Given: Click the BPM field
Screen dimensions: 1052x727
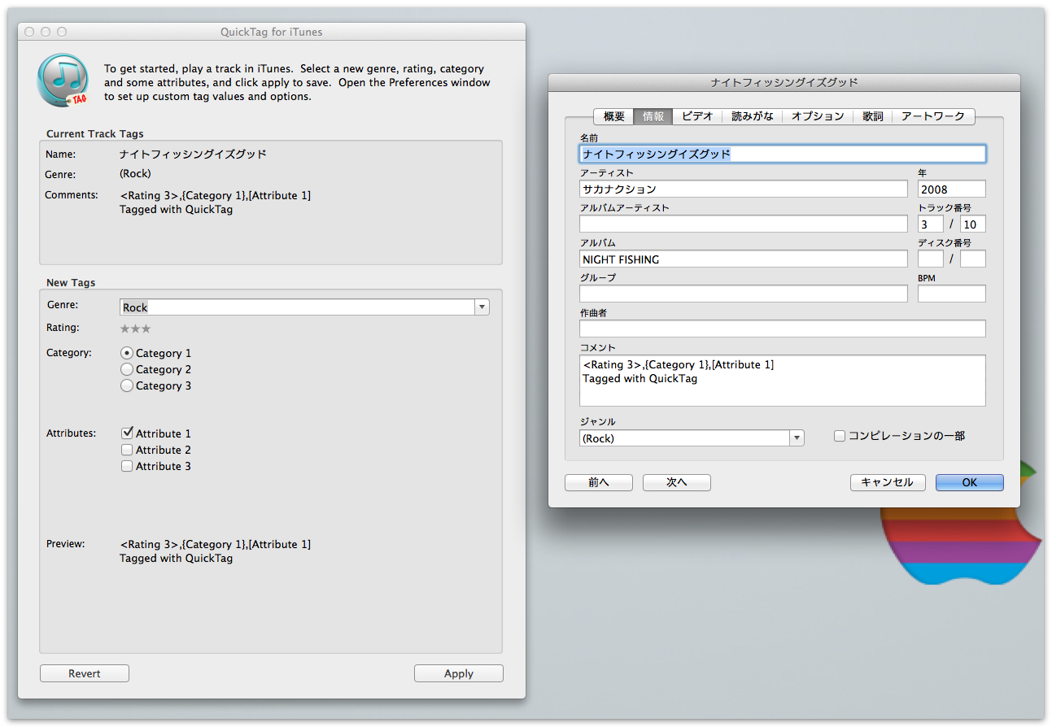Looking at the screenshot, I should [952, 294].
